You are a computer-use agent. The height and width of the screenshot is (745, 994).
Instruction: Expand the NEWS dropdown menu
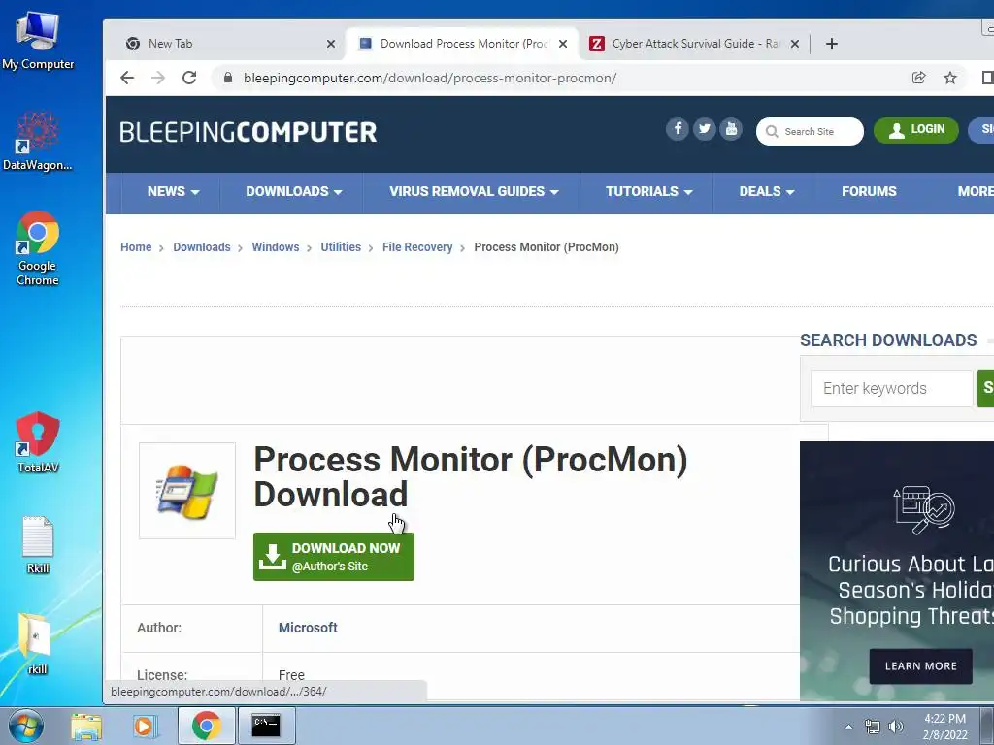[173, 191]
